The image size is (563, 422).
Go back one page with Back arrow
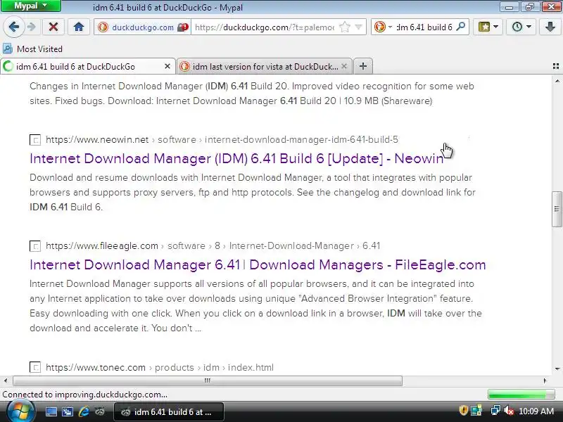[x=14, y=27]
